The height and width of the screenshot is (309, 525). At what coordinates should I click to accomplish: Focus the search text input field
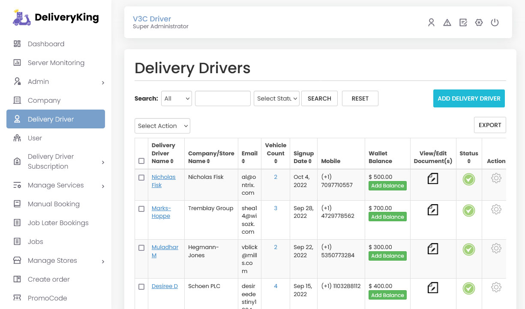223,98
